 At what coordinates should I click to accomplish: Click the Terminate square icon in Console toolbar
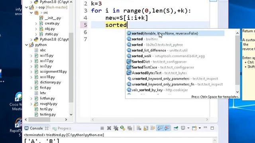pos(102,128)
